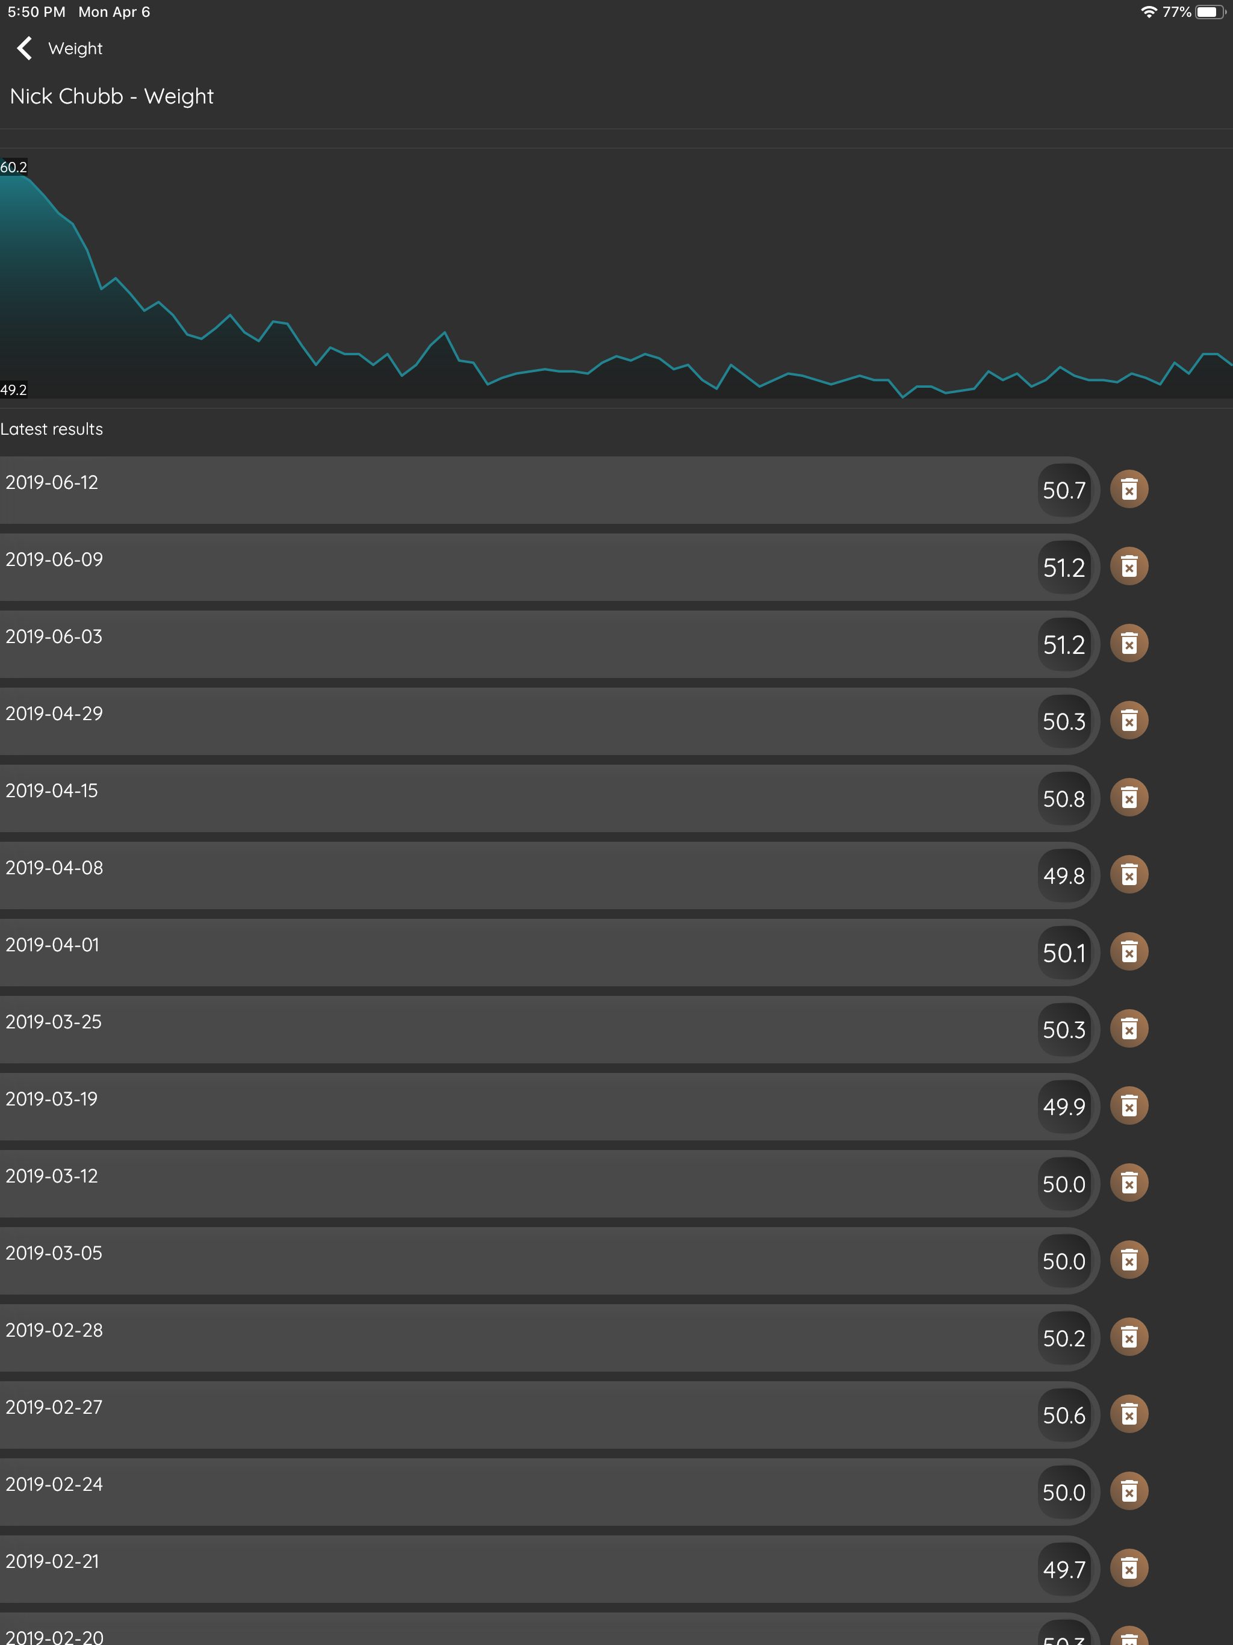Delete the 2019-06-09 weight entry

click(1128, 567)
